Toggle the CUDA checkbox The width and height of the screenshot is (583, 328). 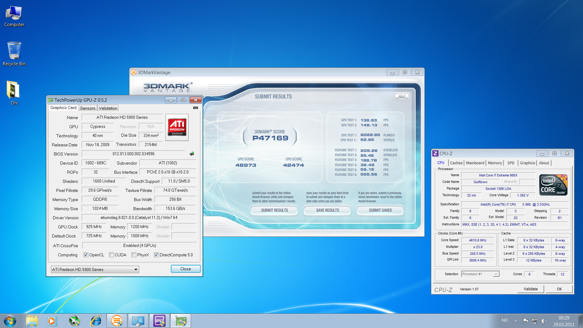pos(111,255)
